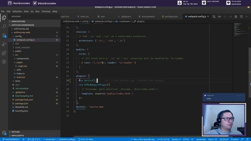Open the Help menu

coord(55,11)
